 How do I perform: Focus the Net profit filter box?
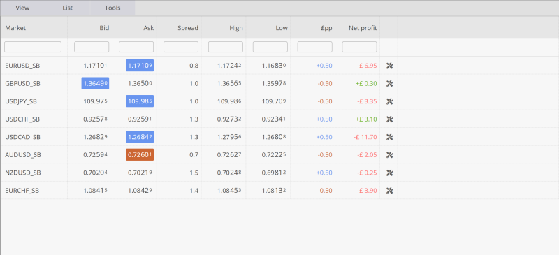click(359, 47)
